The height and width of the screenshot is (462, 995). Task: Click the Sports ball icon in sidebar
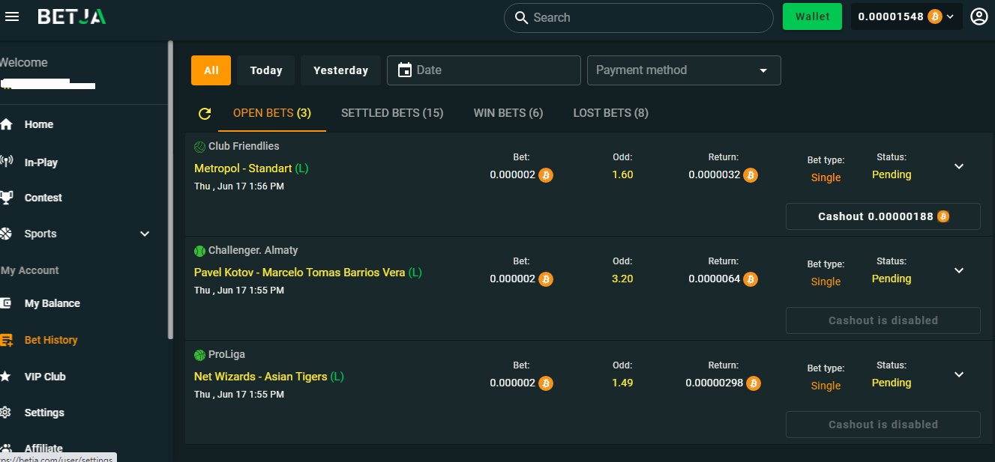6,234
